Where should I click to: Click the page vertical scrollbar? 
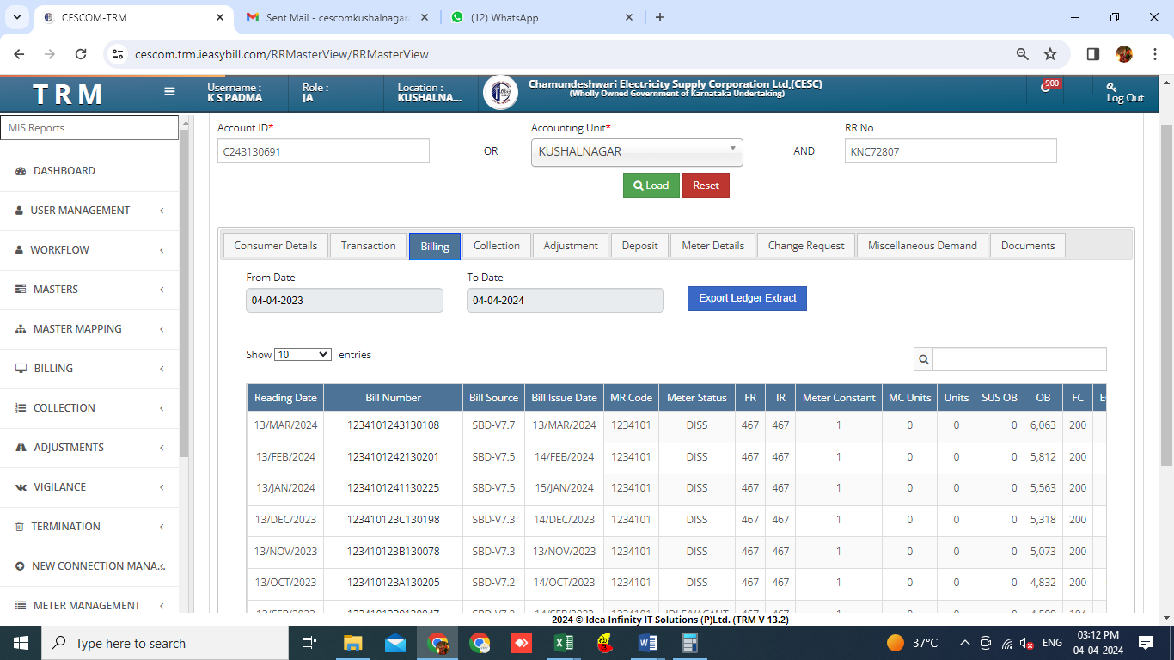click(1166, 295)
